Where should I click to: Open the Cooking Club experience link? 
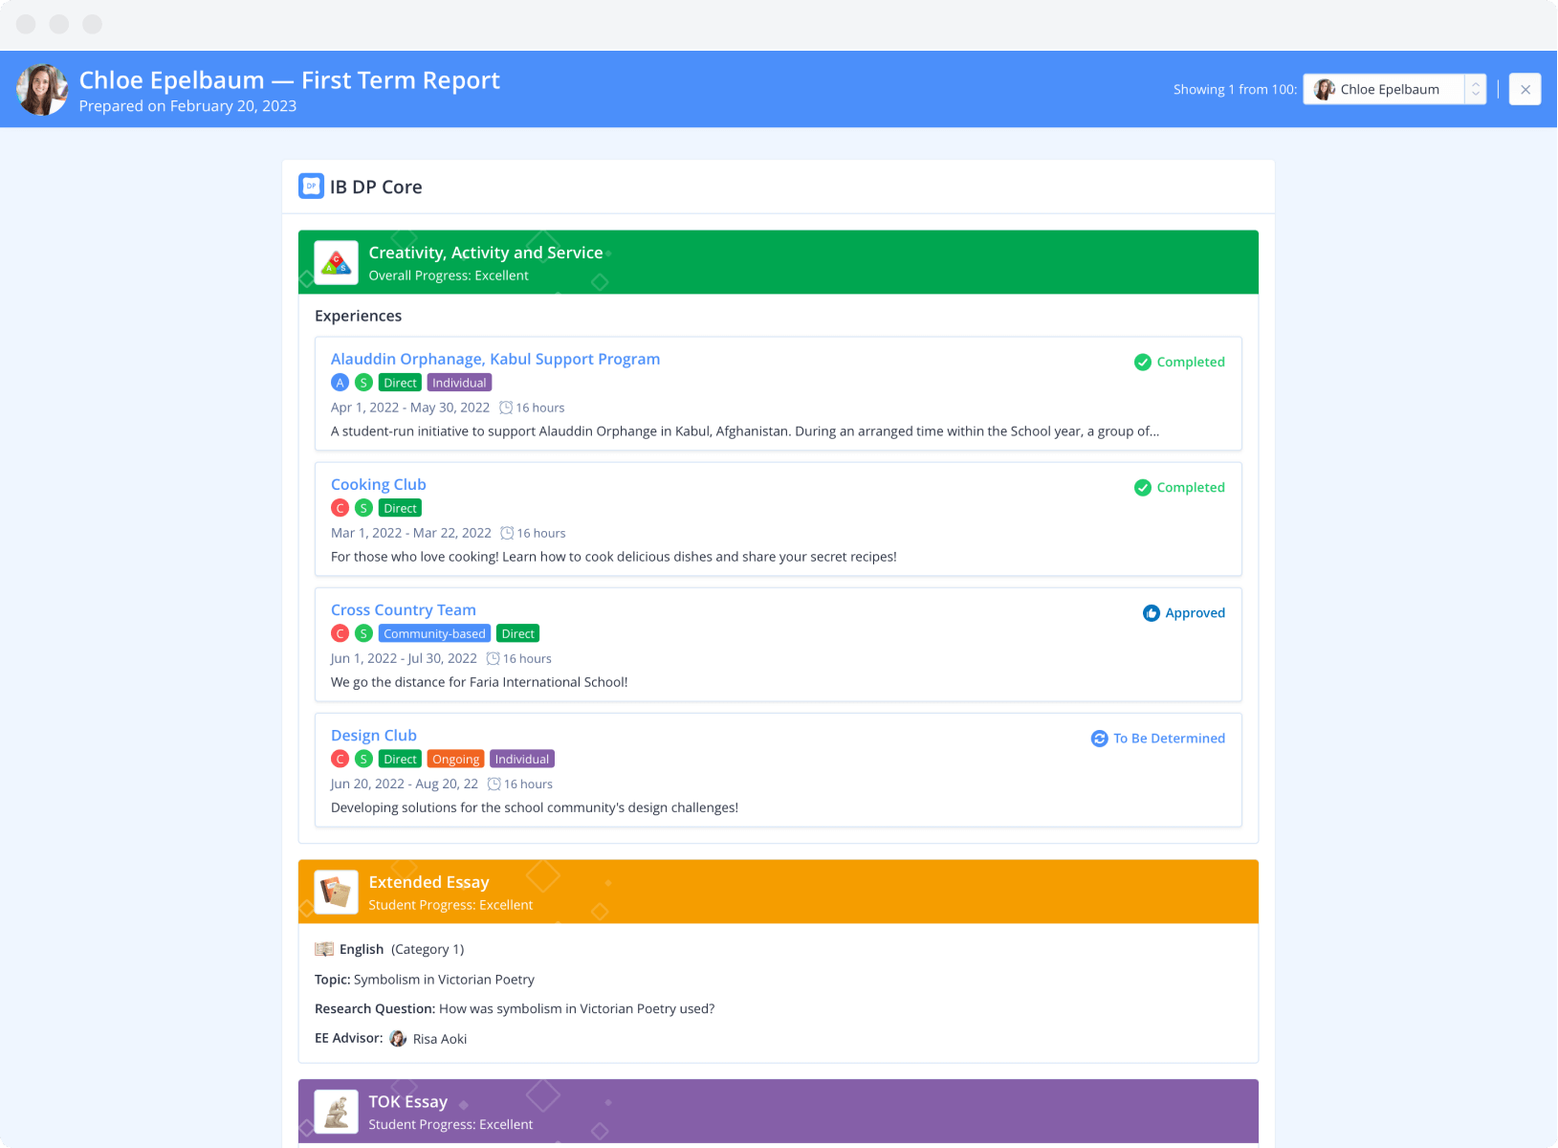point(378,484)
